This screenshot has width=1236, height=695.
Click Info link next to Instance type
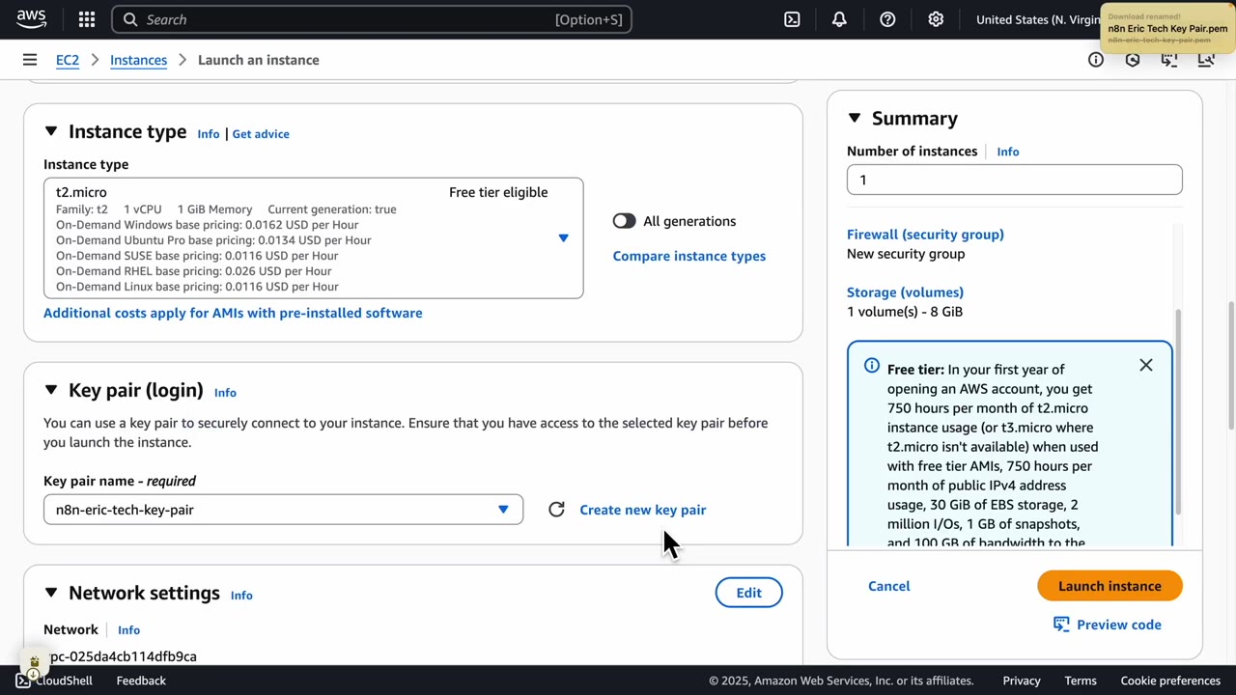(209, 134)
